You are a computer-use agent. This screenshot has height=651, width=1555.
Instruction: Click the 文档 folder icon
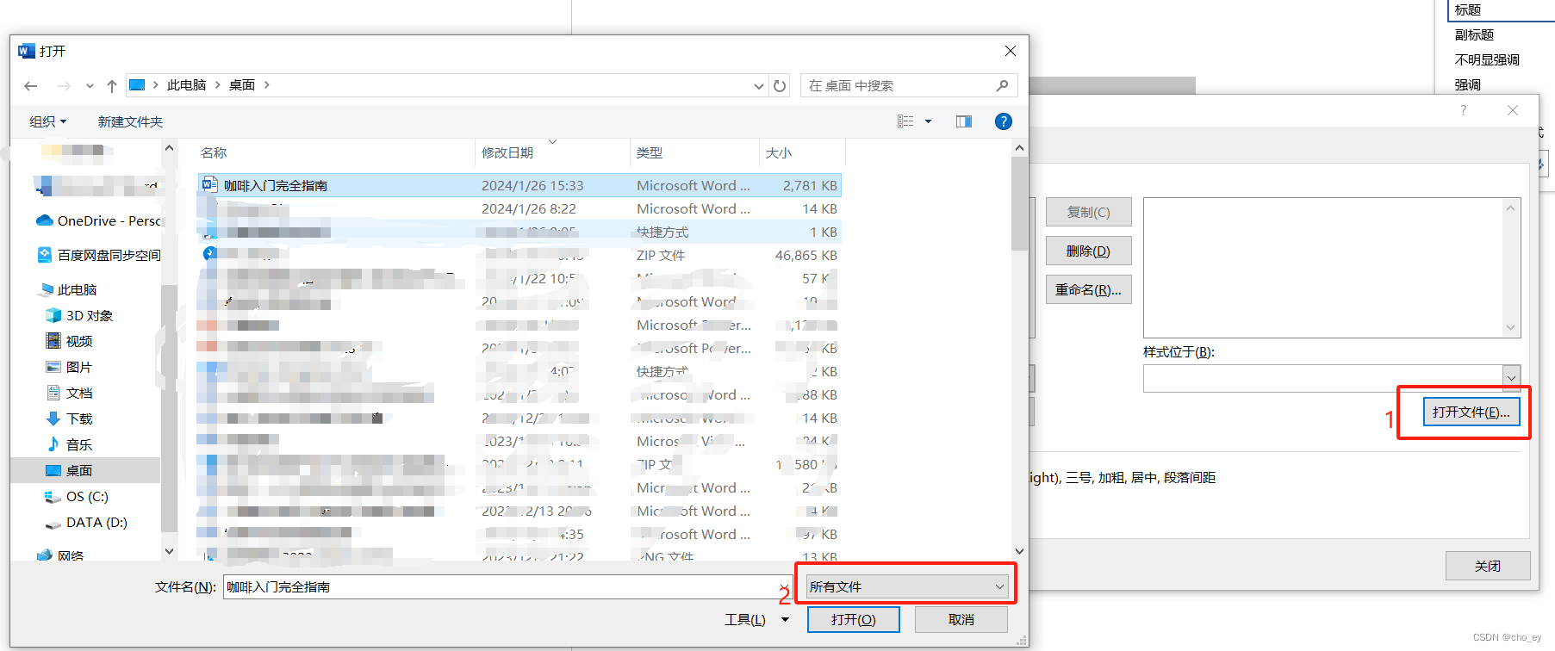53,393
